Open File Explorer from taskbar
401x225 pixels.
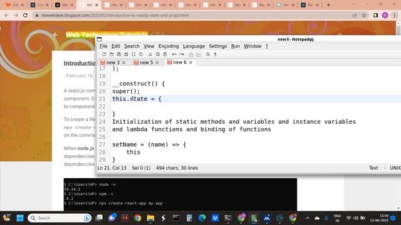150,218
